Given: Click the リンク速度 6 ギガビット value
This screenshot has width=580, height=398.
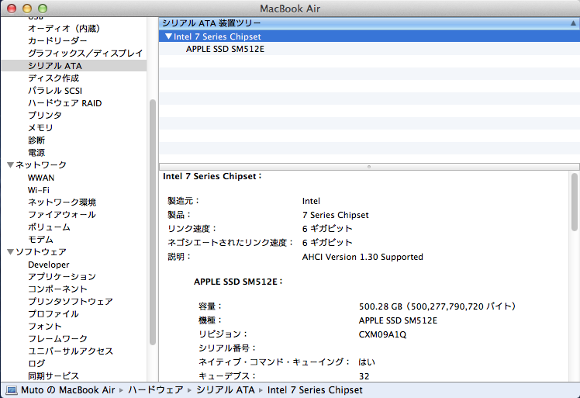Looking at the screenshot, I should click(327, 229).
